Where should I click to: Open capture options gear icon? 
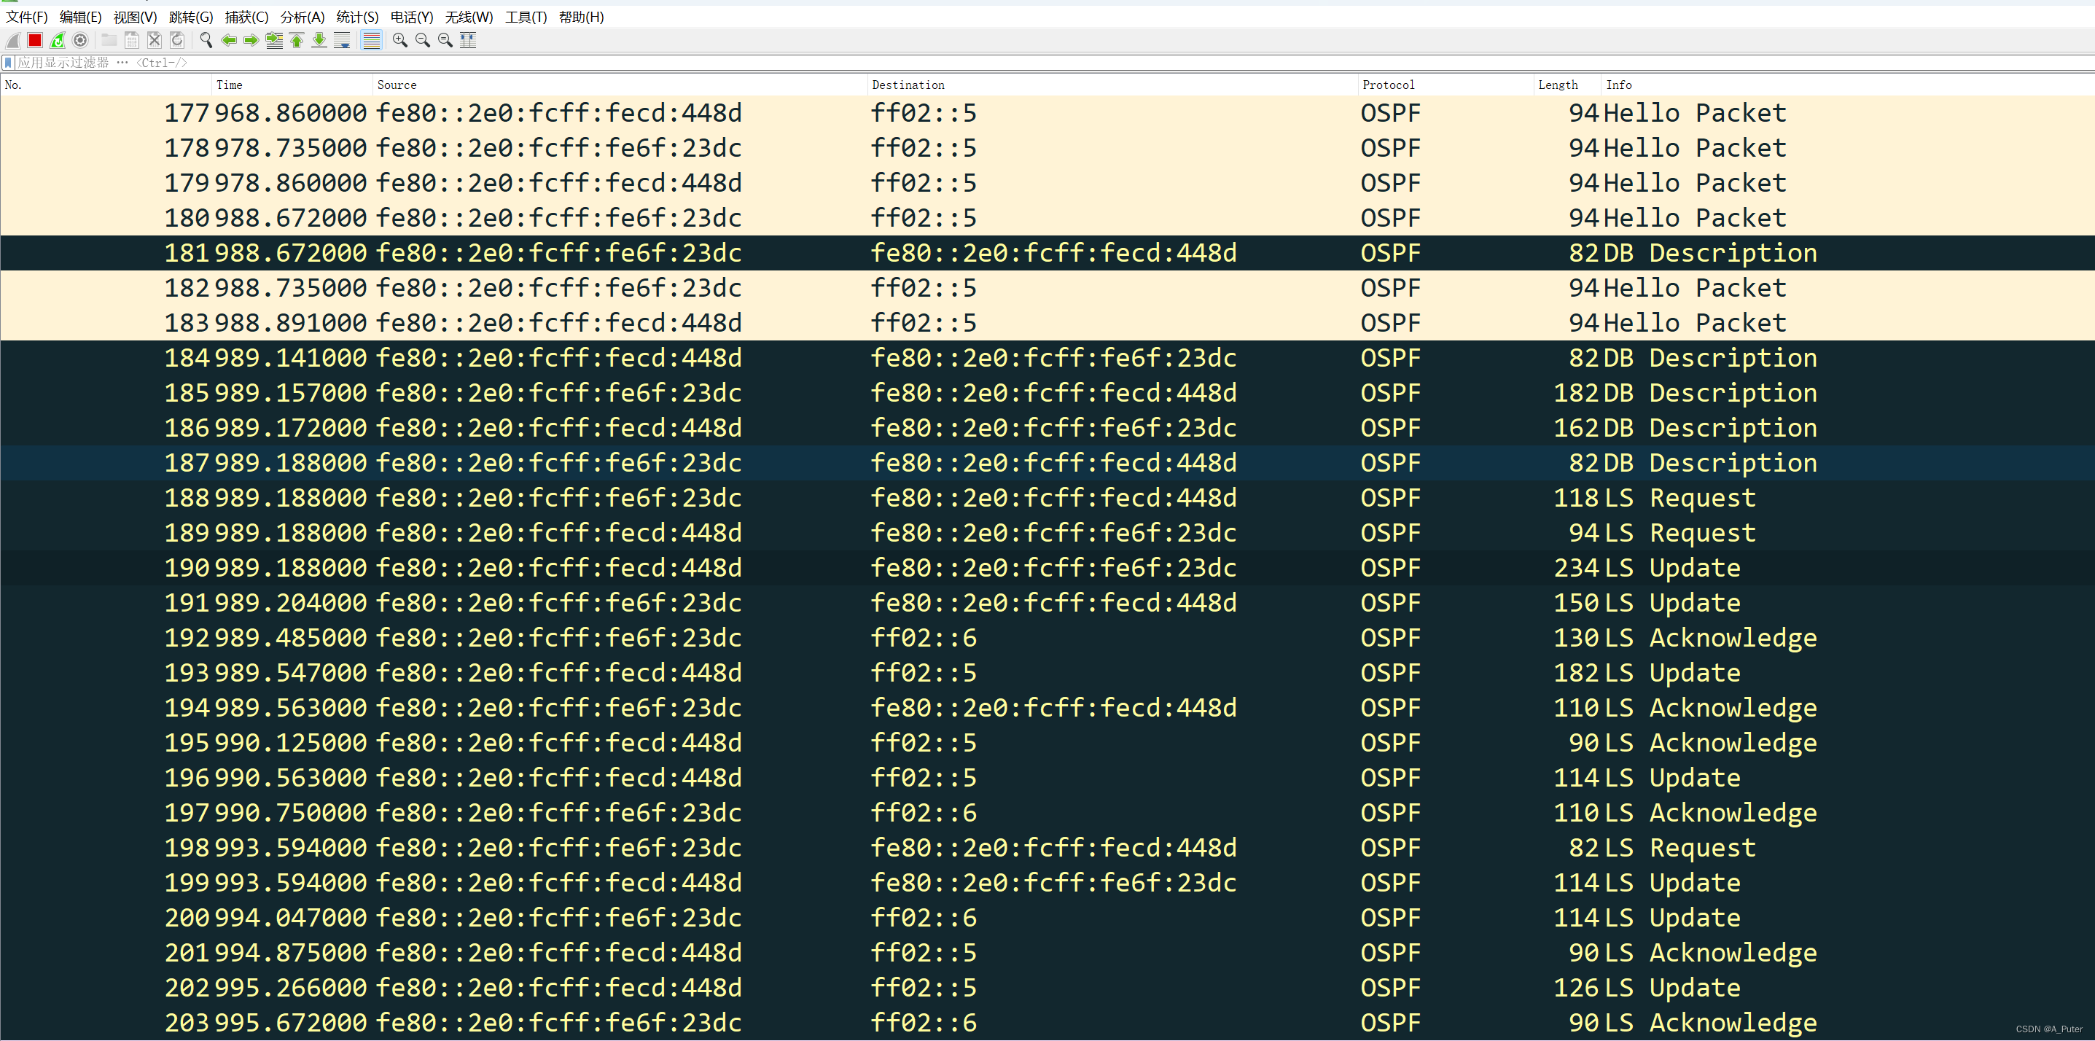tap(79, 40)
